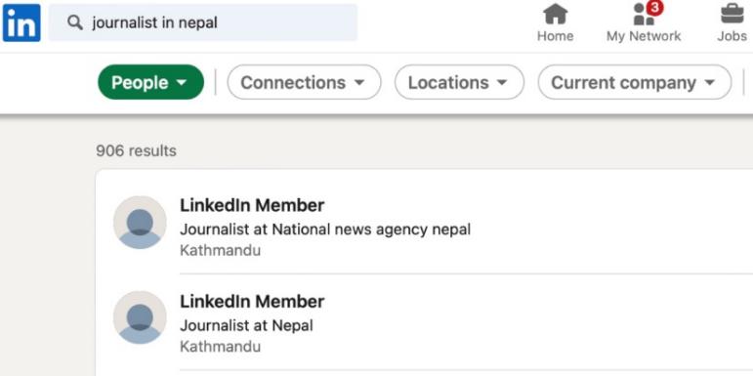
Task: Open the LinkedIn logo home link
Action: (x=21, y=22)
